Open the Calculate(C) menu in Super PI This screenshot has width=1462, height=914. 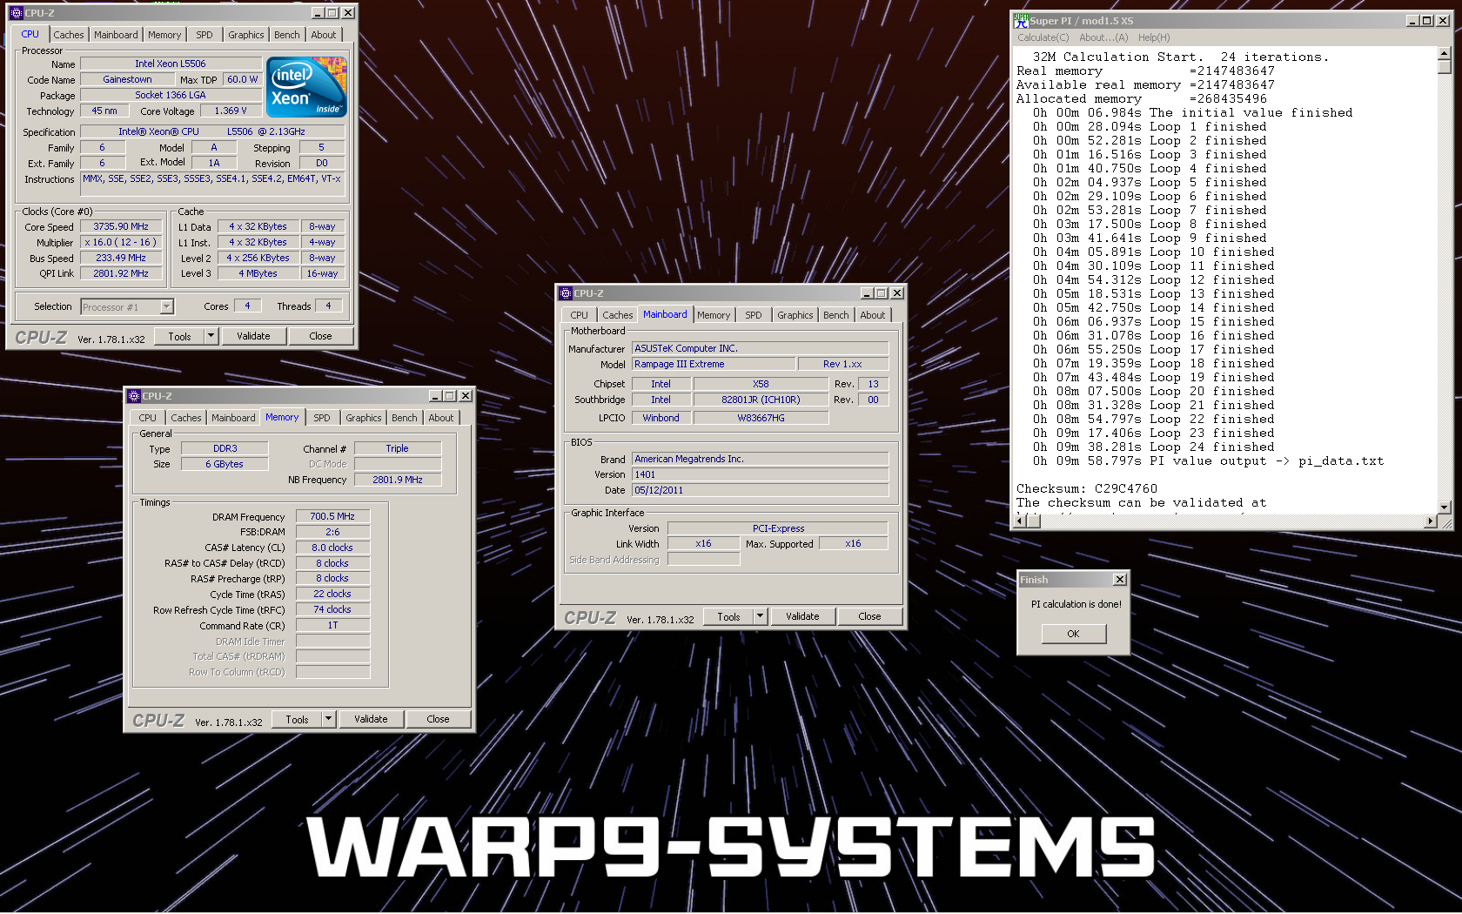pyautogui.click(x=1043, y=37)
